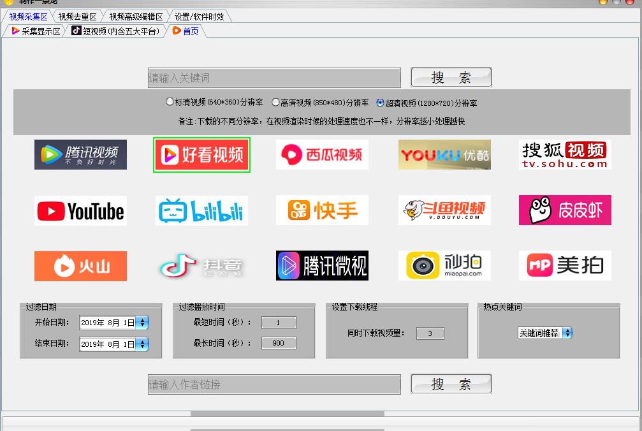Open the YOUKU 优酷 platform

pos(444,155)
